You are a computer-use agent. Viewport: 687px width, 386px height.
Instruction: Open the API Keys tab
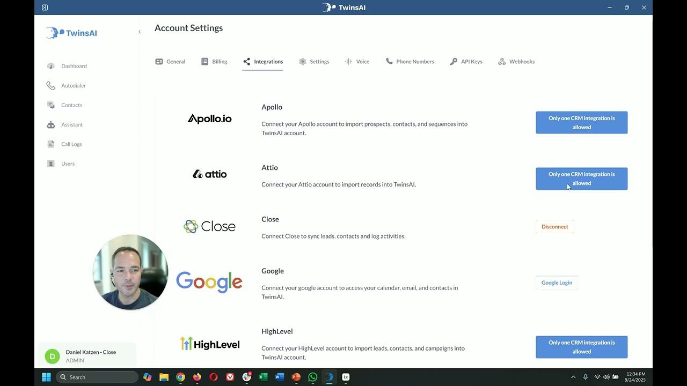[x=466, y=62]
